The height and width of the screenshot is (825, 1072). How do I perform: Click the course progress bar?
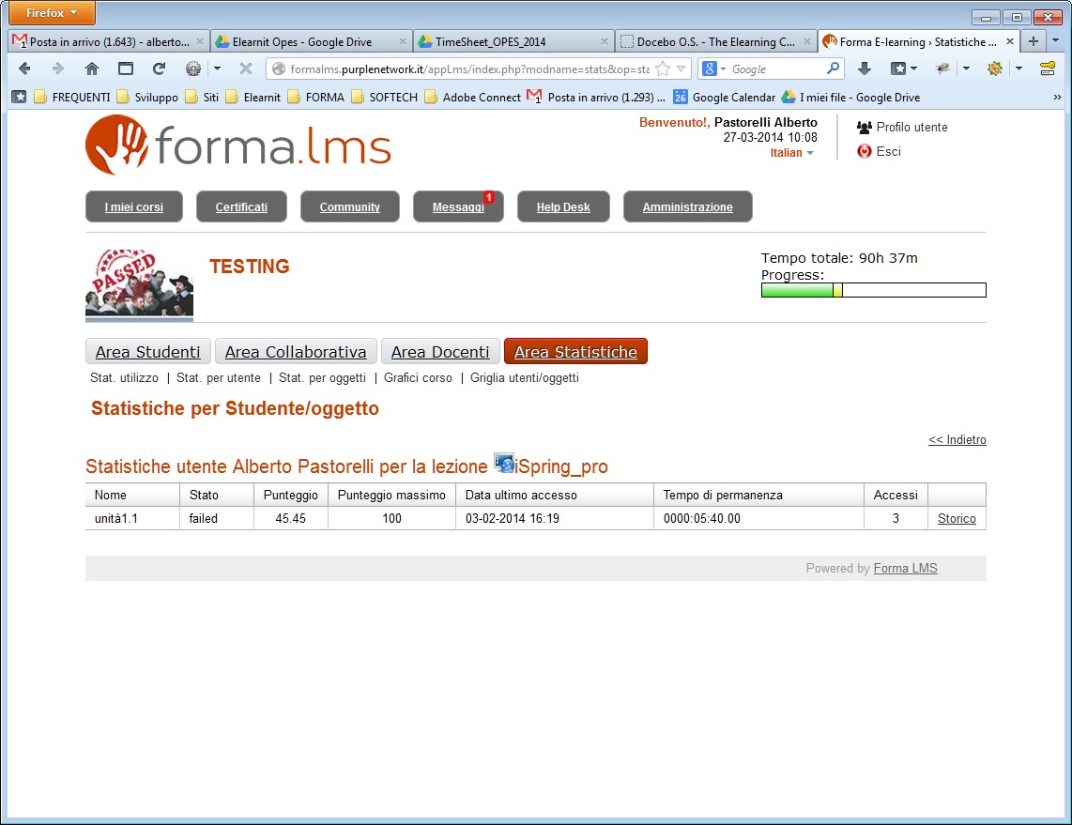pyautogui.click(x=873, y=290)
